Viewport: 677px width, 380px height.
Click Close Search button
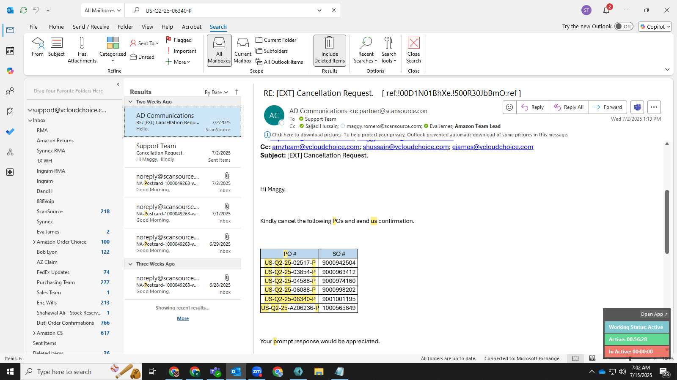(413, 50)
